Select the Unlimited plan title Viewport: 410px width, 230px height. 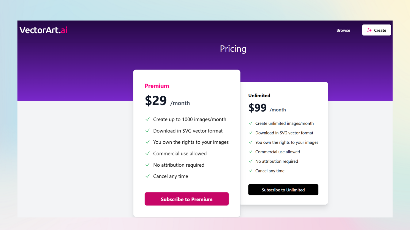click(259, 96)
